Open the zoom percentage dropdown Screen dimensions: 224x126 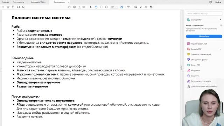pos(114,7)
